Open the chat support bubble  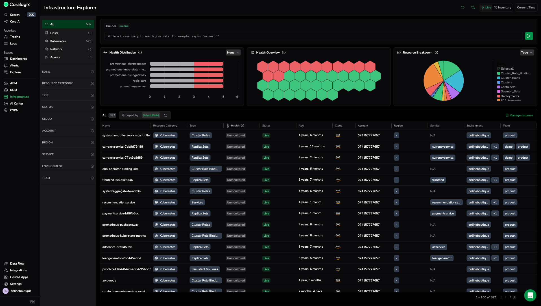pyautogui.click(x=530, y=295)
